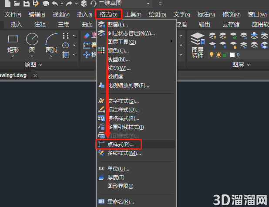Choose 多重引线样式(I) entry
Viewport: 269px width, 207px height.
click(x=136, y=127)
